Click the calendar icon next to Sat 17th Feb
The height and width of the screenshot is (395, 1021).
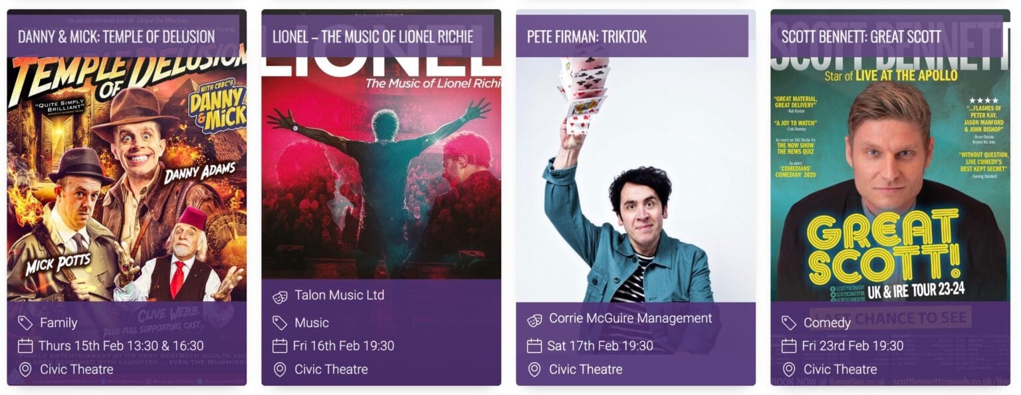pyautogui.click(x=534, y=346)
